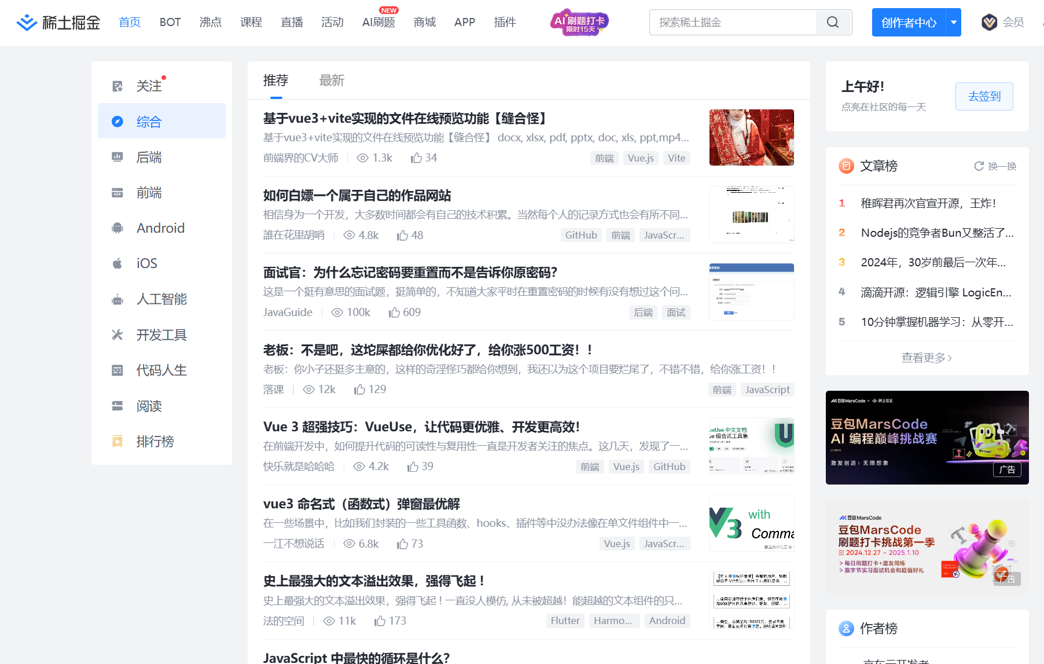1044x664 pixels.
Task: Open the 活动 nav item
Action: pyautogui.click(x=332, y=22)
